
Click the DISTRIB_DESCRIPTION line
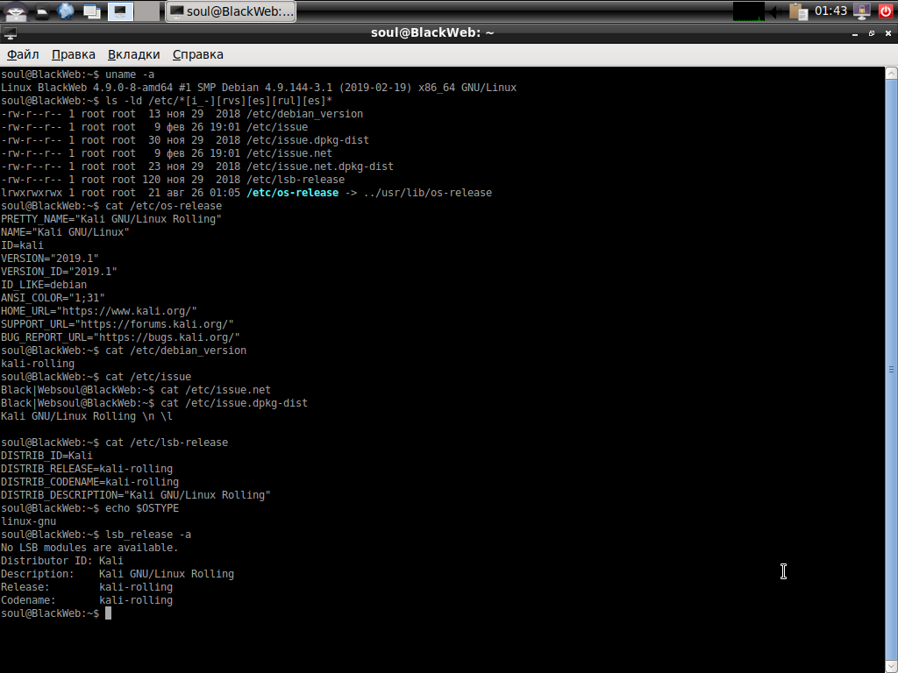[135, 496]
